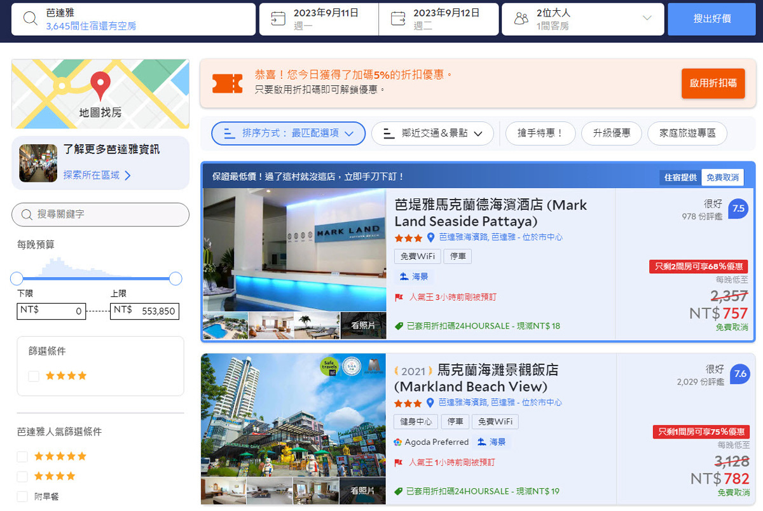763x511 pixels.
Task: Click the keyword search magnifier icon
Action: click(x=27, y=215)
